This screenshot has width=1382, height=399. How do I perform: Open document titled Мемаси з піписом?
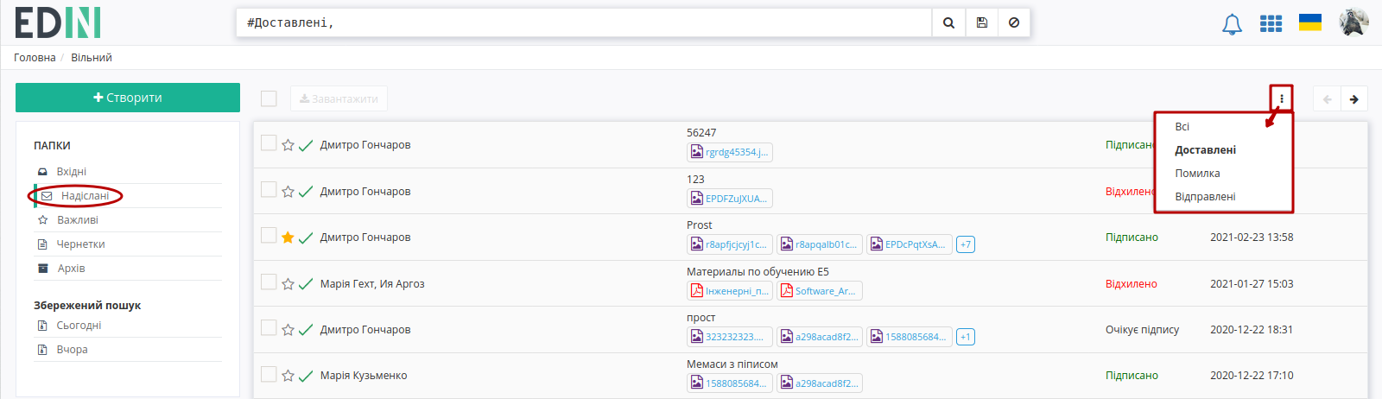click(732, 364)
